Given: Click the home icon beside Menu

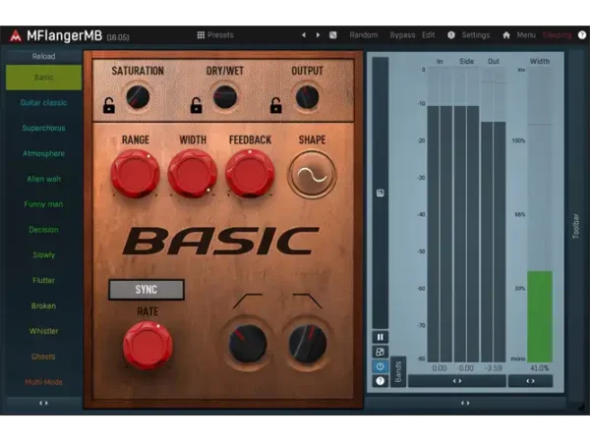Looking at the screenshot, I should pyautogui.click(x=506, y=35).
